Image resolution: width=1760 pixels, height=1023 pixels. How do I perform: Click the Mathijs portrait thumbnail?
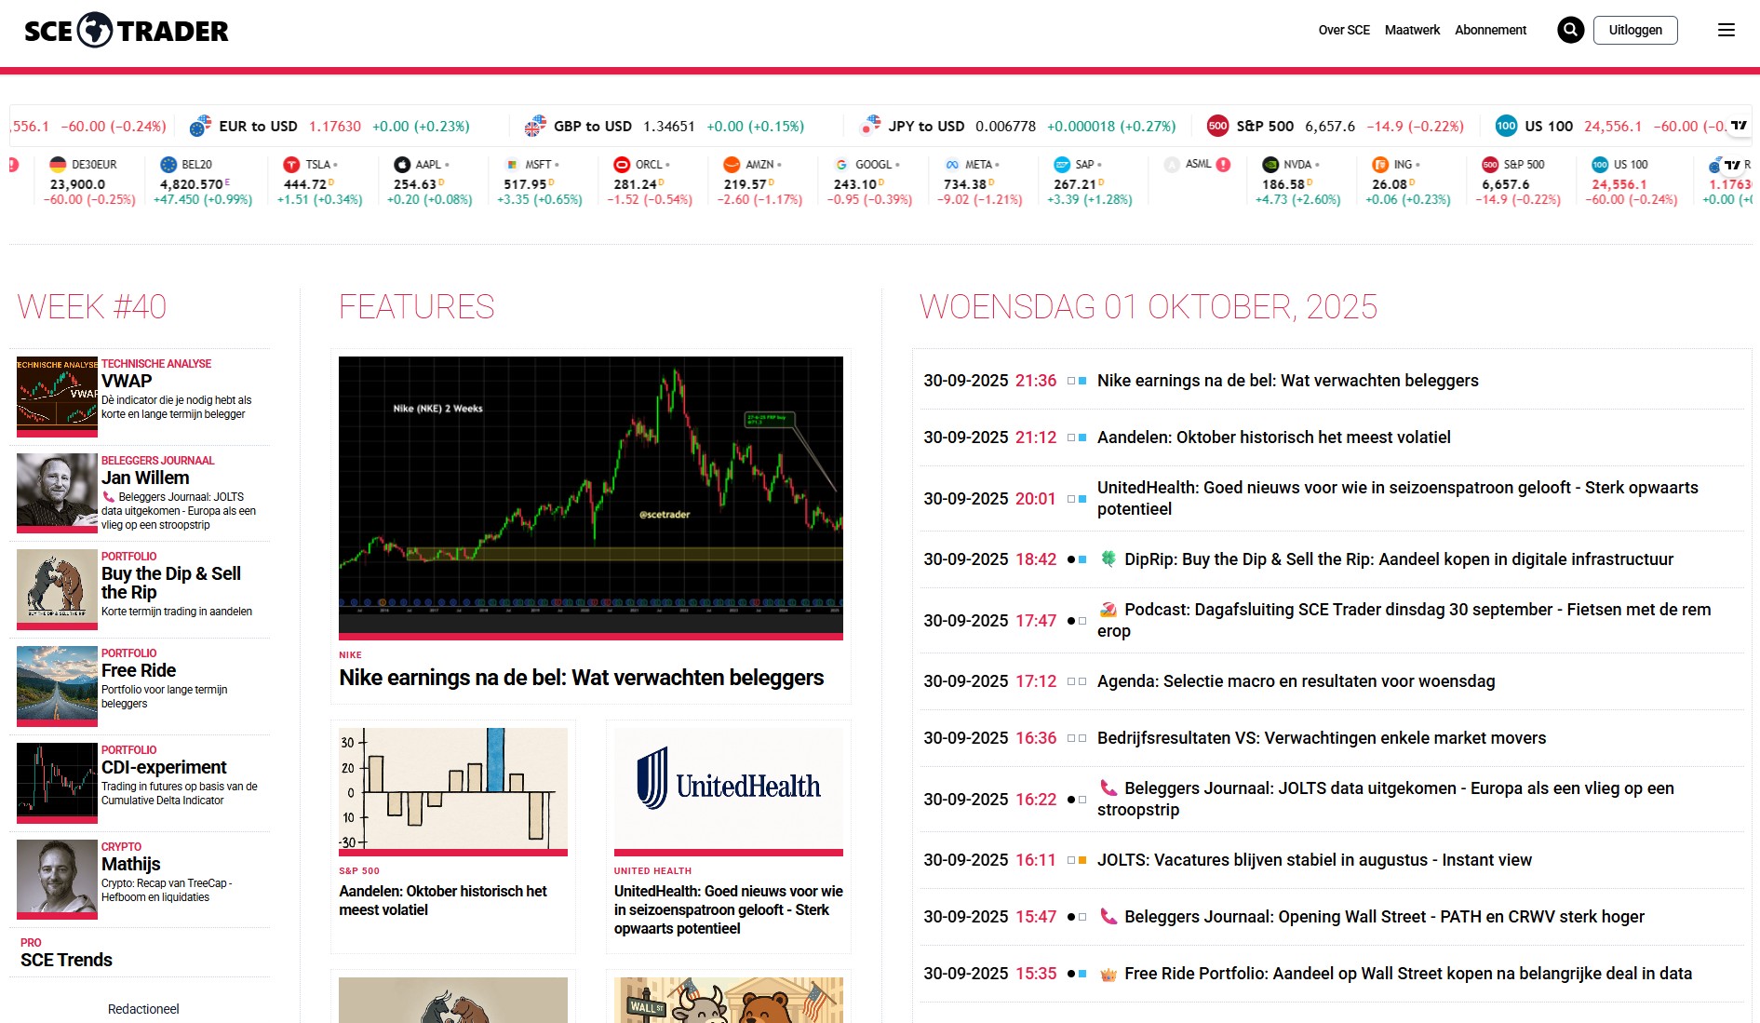[x=57, y=878]
